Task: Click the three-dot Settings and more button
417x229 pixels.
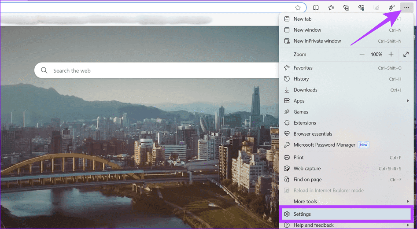Action: [x=406, y=8]
